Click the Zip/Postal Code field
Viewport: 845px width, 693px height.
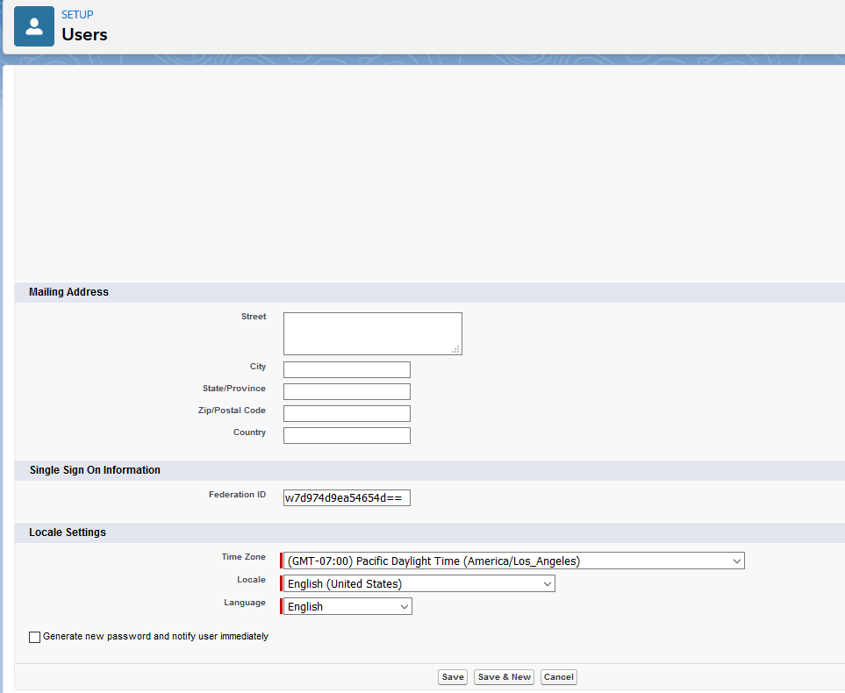tap(347, 413)
